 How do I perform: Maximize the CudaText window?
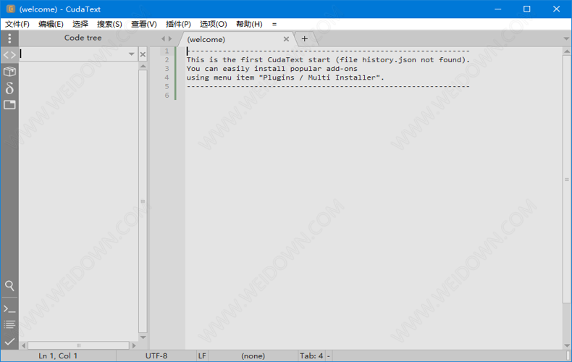[x=527, y=9]
